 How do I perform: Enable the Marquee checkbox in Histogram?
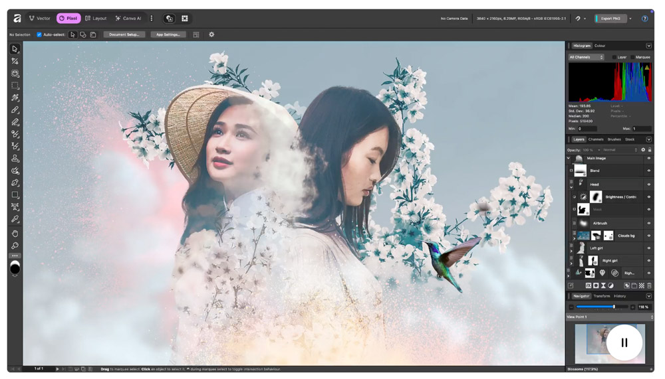(632, 57)
